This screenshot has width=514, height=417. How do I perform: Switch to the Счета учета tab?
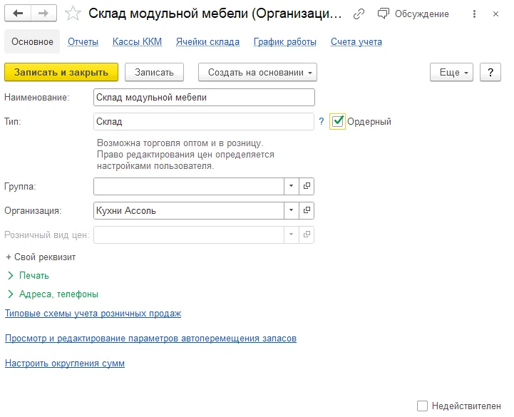356,41
